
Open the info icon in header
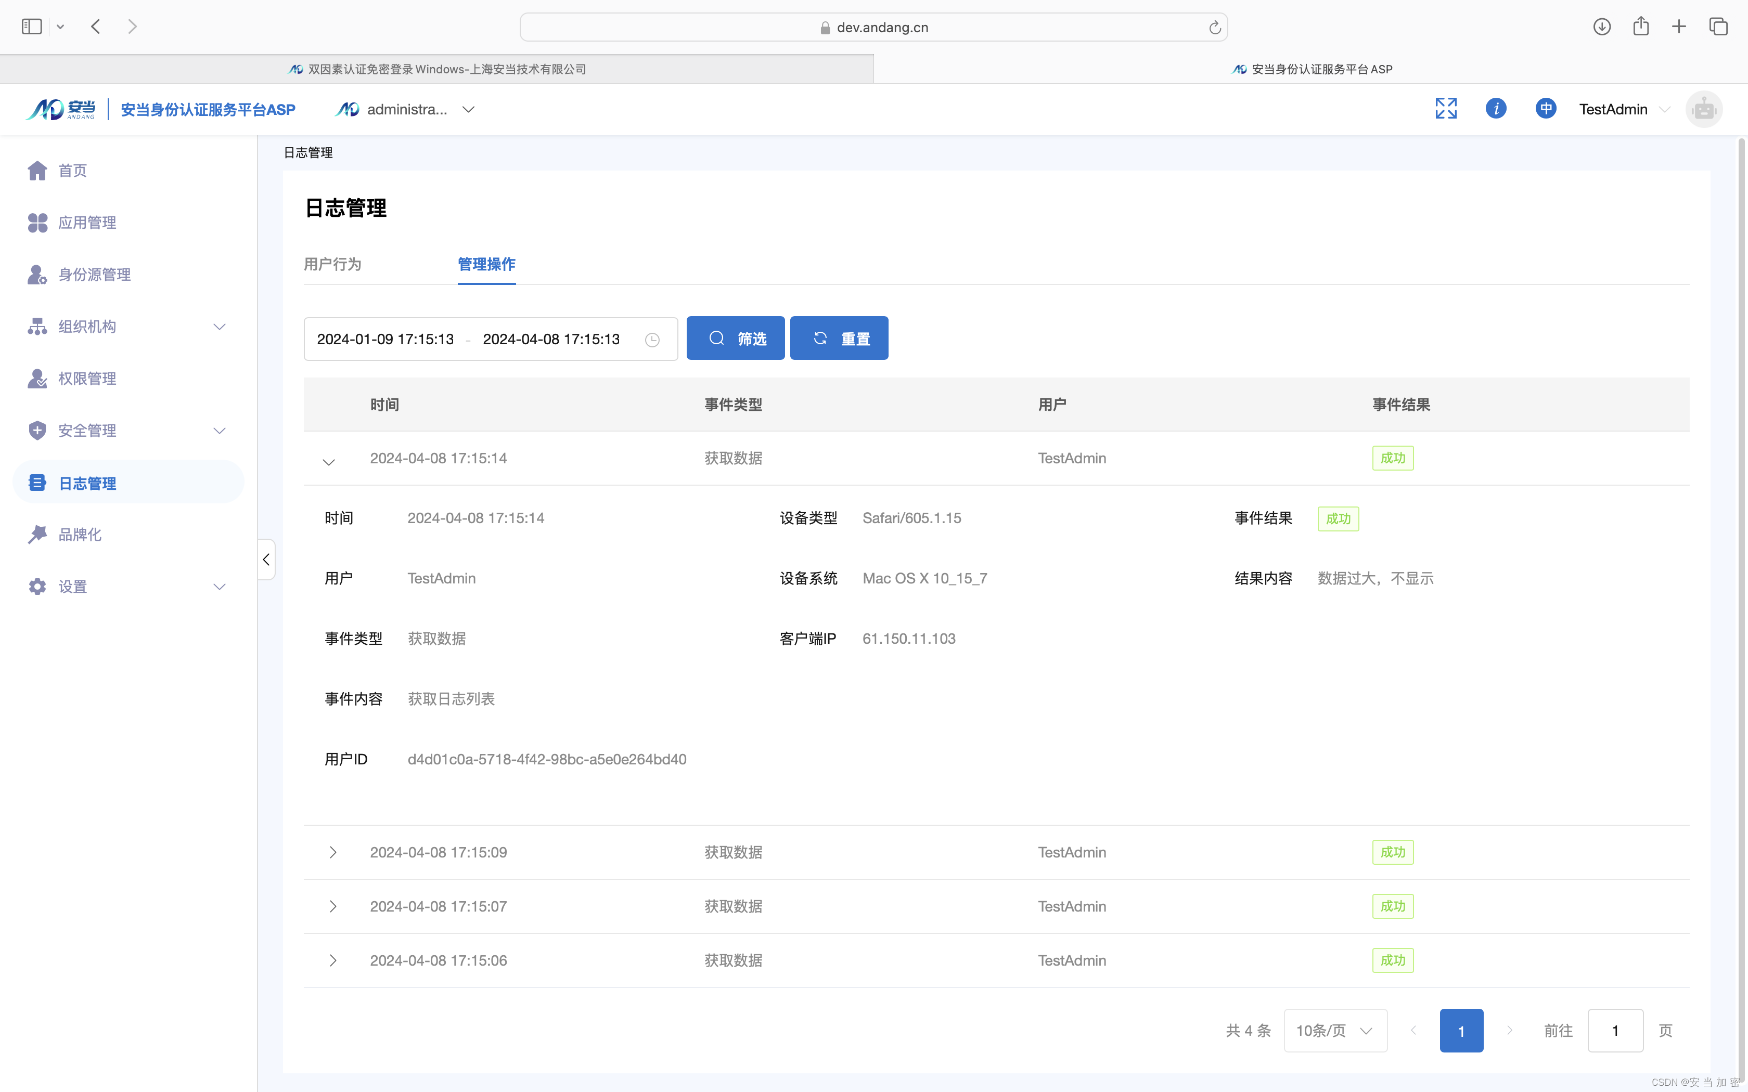[x=1495, y=108]
